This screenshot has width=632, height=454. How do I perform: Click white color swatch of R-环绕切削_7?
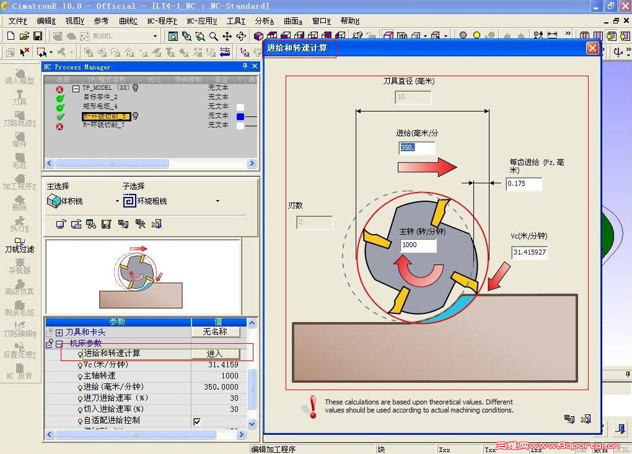(240, 126)
